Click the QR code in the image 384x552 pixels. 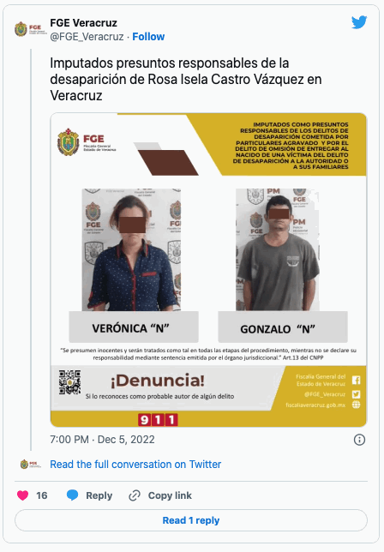[69, 382]
